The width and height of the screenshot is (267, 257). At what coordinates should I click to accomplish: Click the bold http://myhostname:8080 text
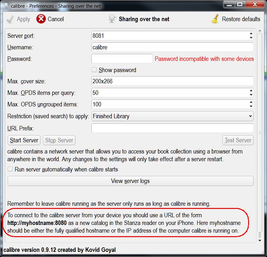click(37, 223)
